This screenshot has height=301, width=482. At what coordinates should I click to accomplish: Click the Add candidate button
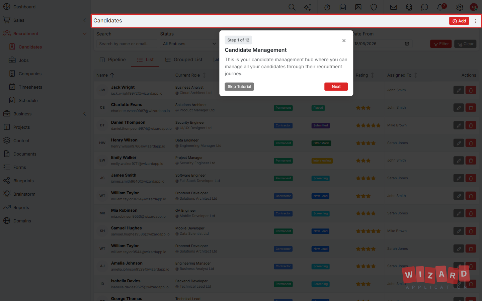[459, 21]
